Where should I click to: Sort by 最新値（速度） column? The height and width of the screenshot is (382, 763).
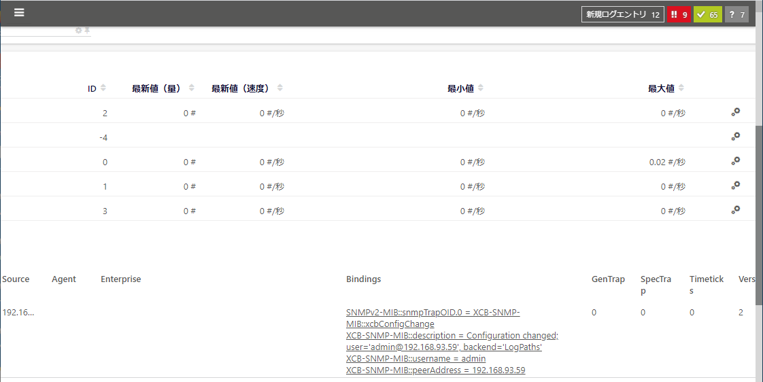248,88
